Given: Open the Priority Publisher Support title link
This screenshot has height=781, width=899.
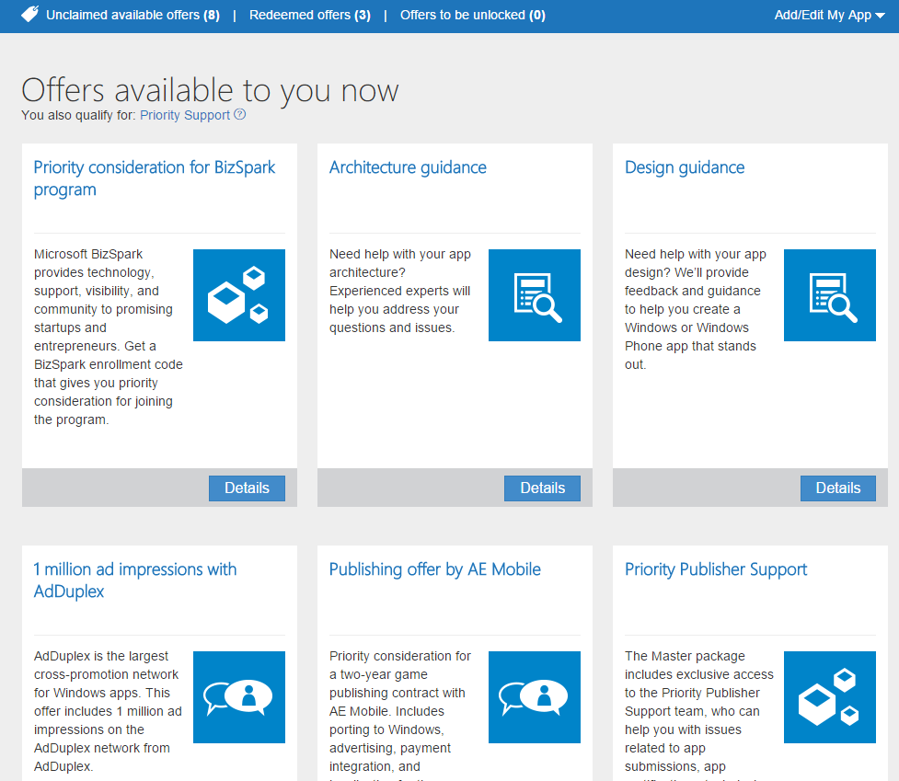Looking at the screenshot, I should 716,569.
